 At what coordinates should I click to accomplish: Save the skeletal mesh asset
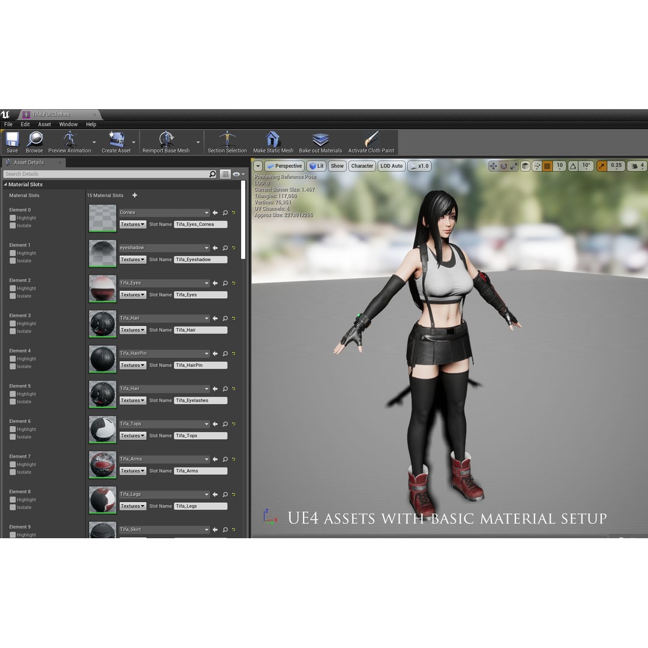coord(12,142)
